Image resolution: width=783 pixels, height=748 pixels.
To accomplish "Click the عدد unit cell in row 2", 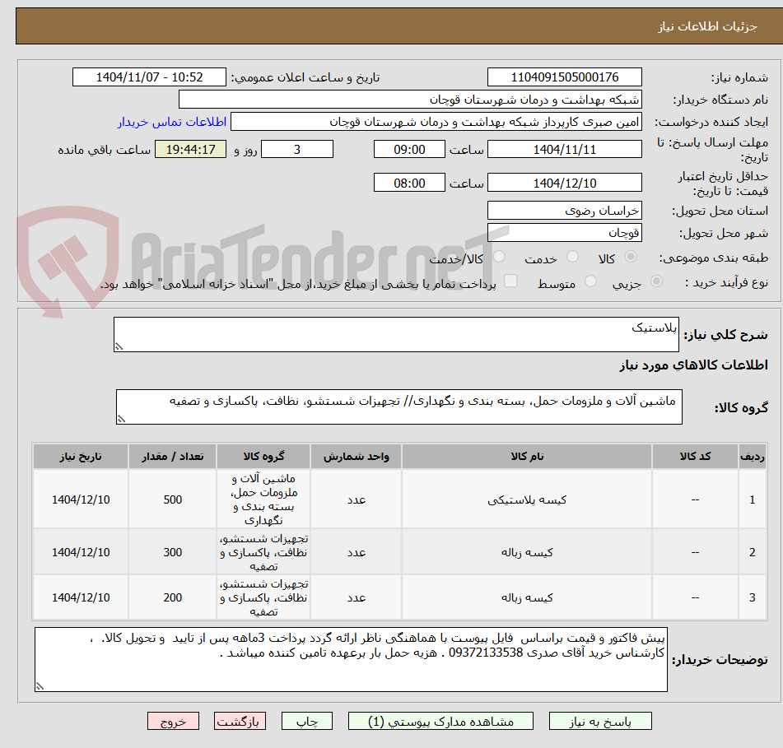I will 356,552.
